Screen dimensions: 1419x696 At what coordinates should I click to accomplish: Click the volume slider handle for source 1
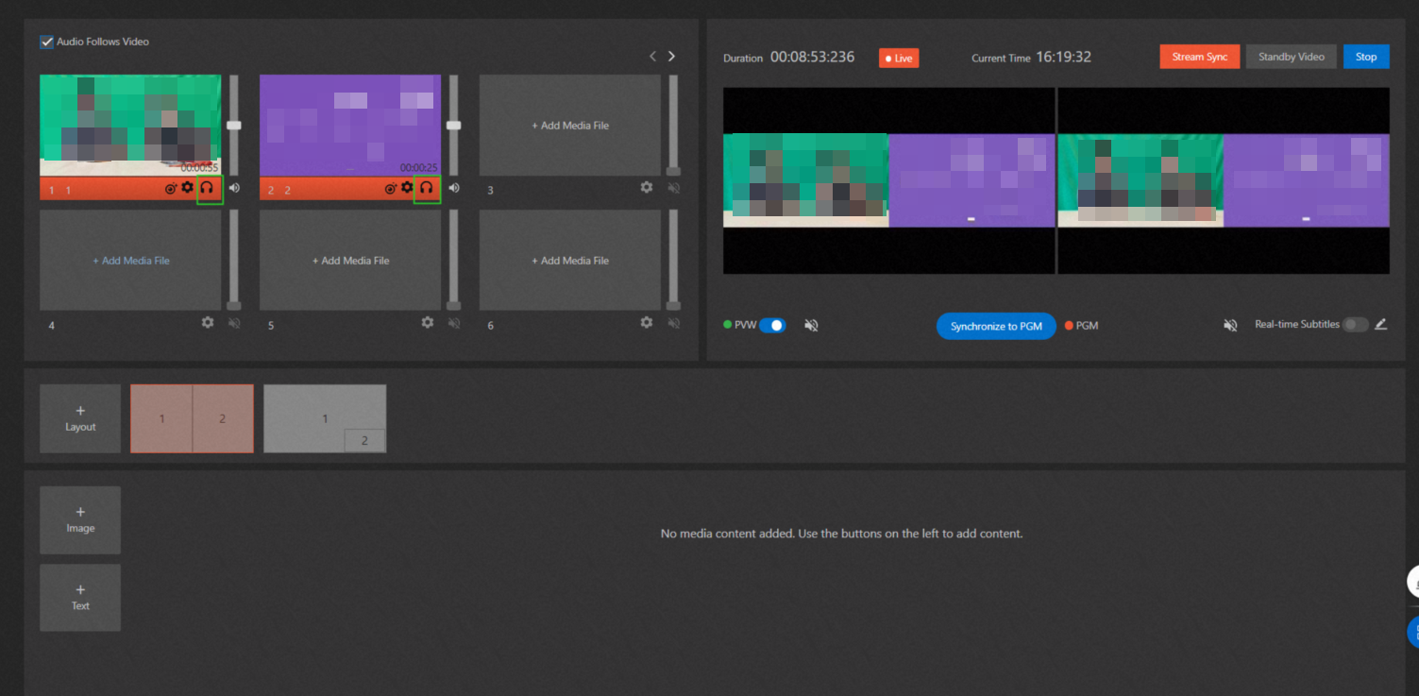click(234, 125)
